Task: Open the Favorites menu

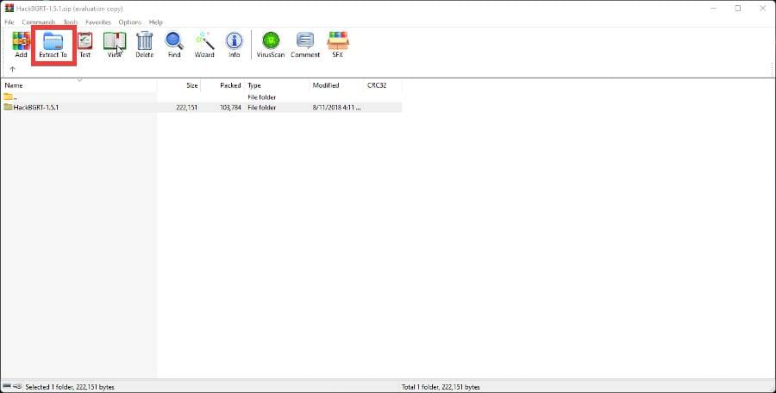Action: [x=98, y=22]
